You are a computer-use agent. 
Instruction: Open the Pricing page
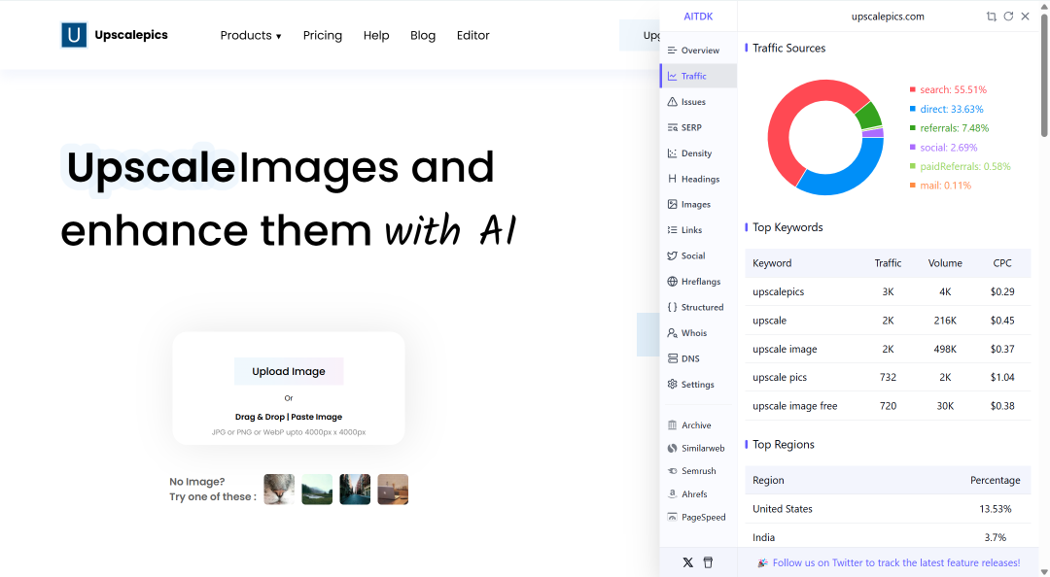[322, 36]
